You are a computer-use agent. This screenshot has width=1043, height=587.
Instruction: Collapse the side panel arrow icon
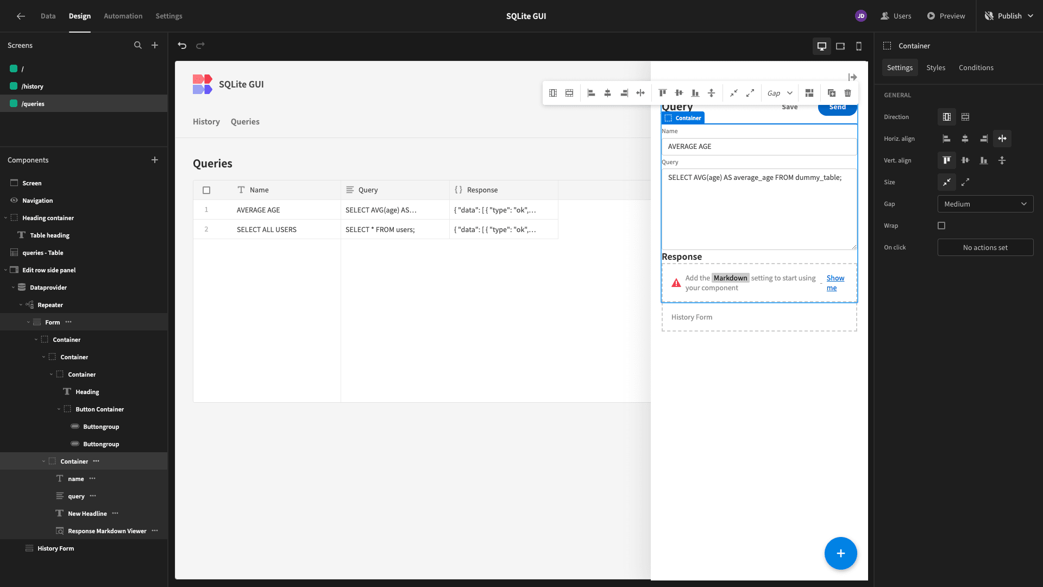(852, 77)
